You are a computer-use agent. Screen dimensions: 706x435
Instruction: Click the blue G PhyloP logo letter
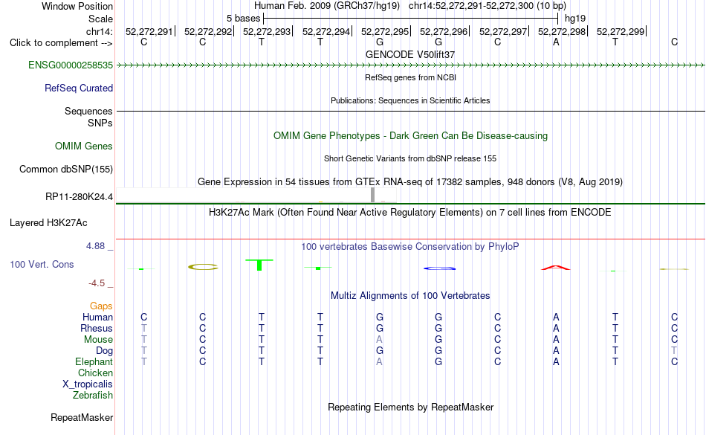coord(439,269)
